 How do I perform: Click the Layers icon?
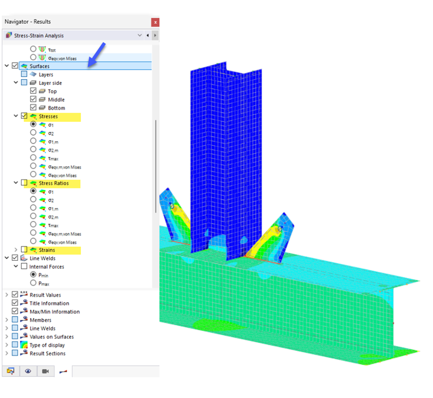33,74
